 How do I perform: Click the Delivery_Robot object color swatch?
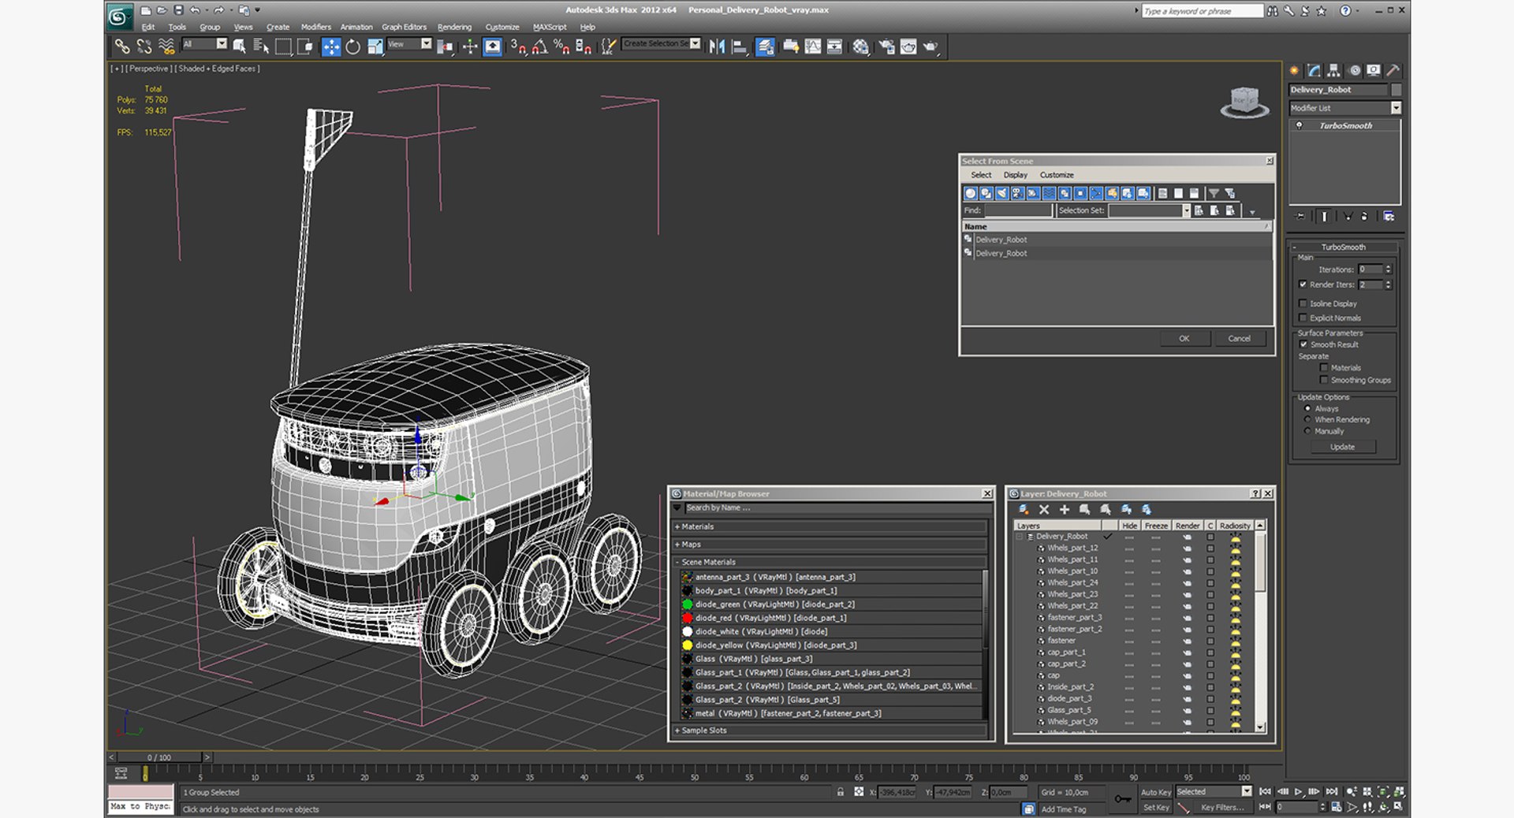(1396, 90)
